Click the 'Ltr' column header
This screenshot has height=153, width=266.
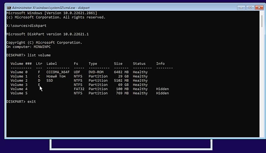coord(39,63)
